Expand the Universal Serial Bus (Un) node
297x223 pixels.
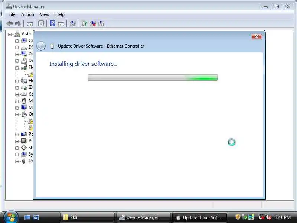tap(17, 161)
